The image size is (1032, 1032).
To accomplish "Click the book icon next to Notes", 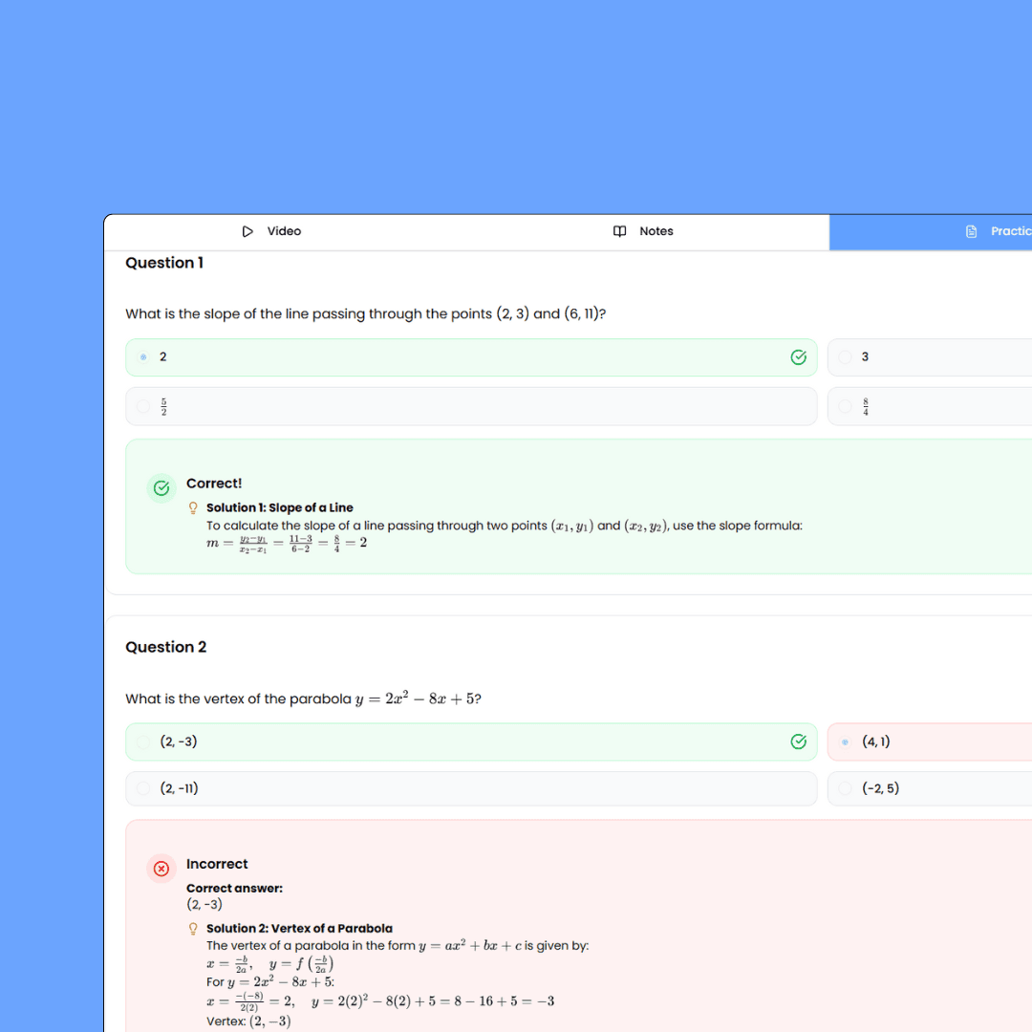I will click(619, 231).
